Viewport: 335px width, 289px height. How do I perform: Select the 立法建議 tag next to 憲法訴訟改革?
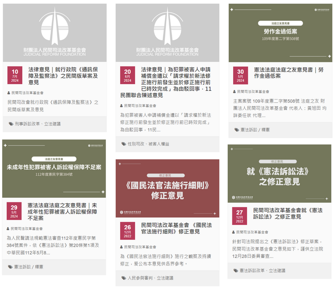tap(277, 271)
